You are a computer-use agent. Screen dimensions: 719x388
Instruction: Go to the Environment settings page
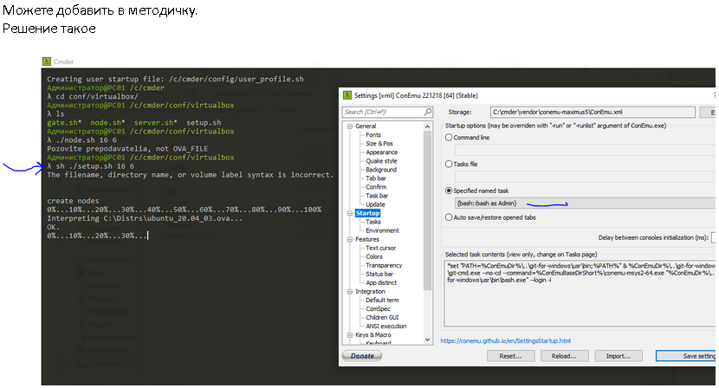382,230
